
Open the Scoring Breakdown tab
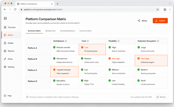click(68, 31)
